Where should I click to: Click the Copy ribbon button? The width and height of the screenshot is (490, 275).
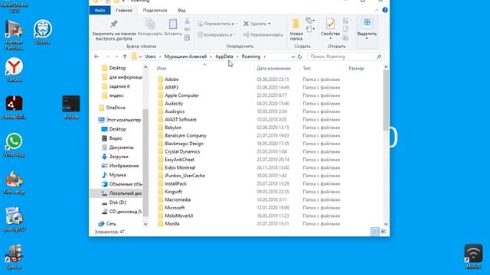[x=150, y=27]
